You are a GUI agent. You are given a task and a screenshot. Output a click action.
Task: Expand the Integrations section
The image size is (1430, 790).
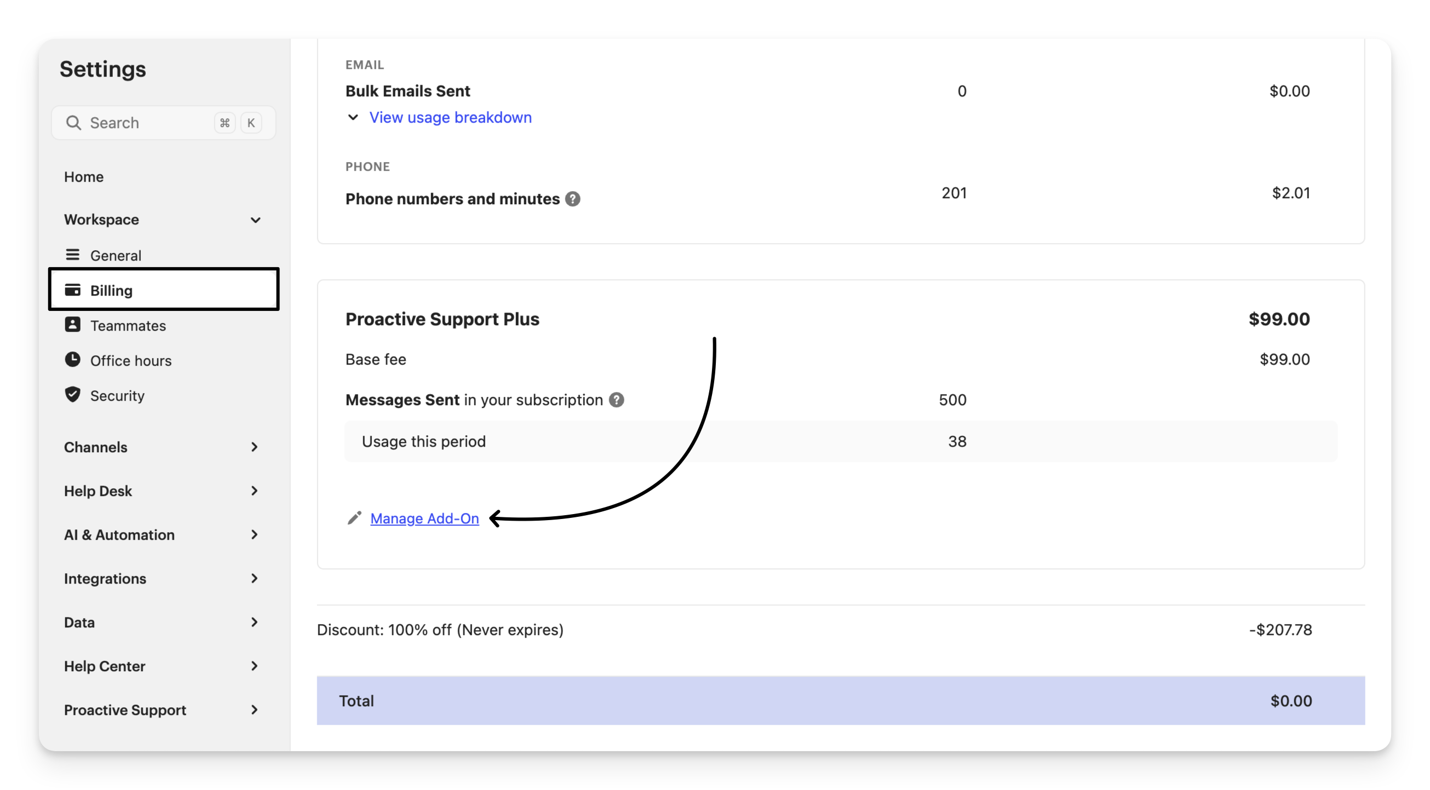(x=254, y=579)
